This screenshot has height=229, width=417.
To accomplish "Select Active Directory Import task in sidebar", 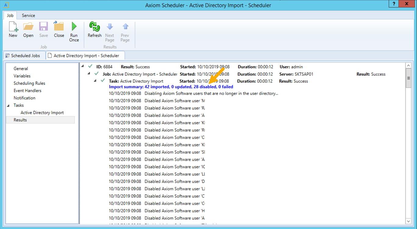I will pyautogui.click(x=42, y=113).
